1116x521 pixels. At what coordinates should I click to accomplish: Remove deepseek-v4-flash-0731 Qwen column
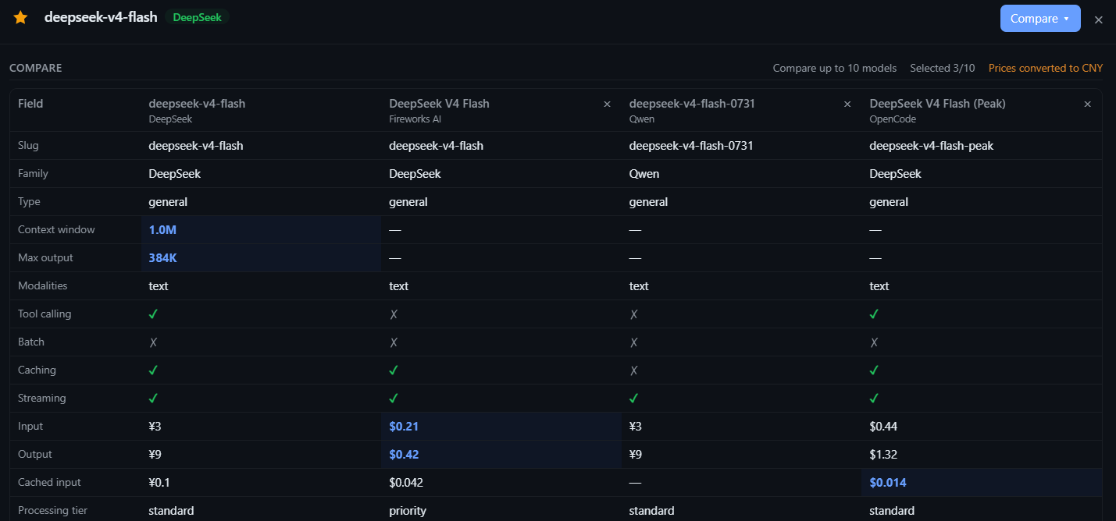pos(847,104)
